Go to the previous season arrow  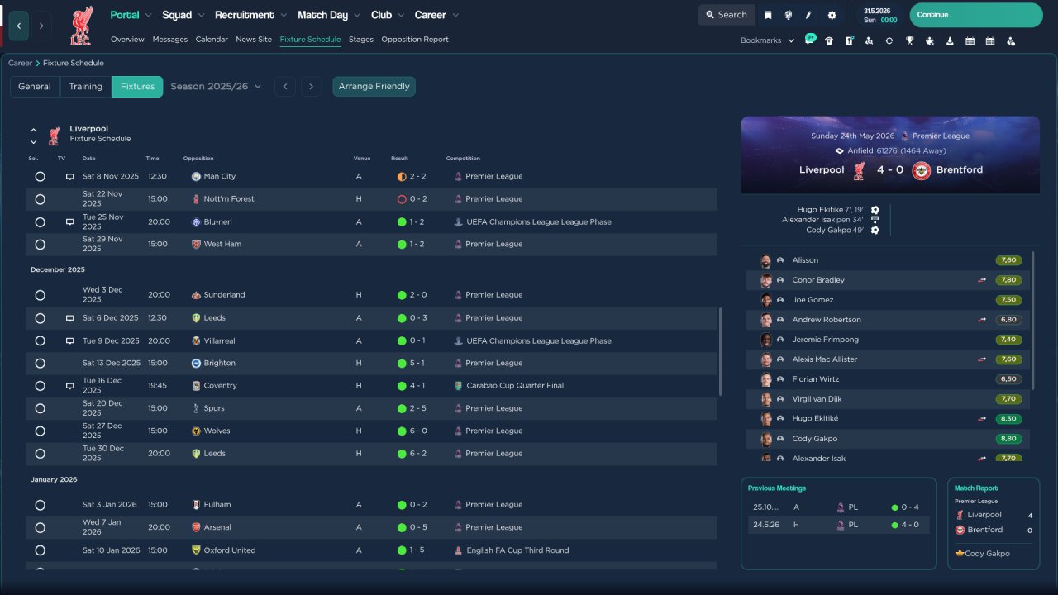[285, 86]
